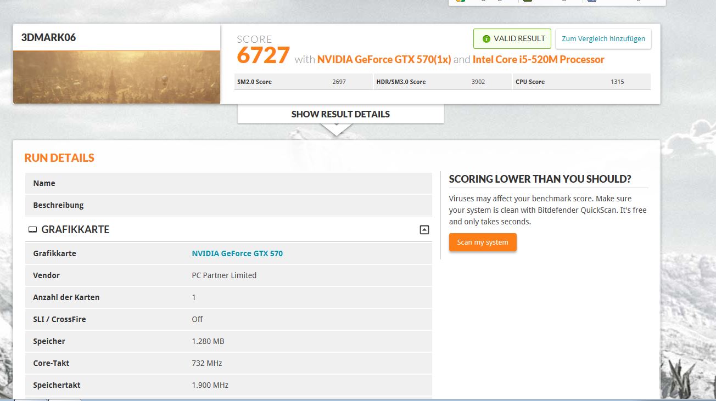Select the memory value 1.280 MB

(x=208, y=341)
